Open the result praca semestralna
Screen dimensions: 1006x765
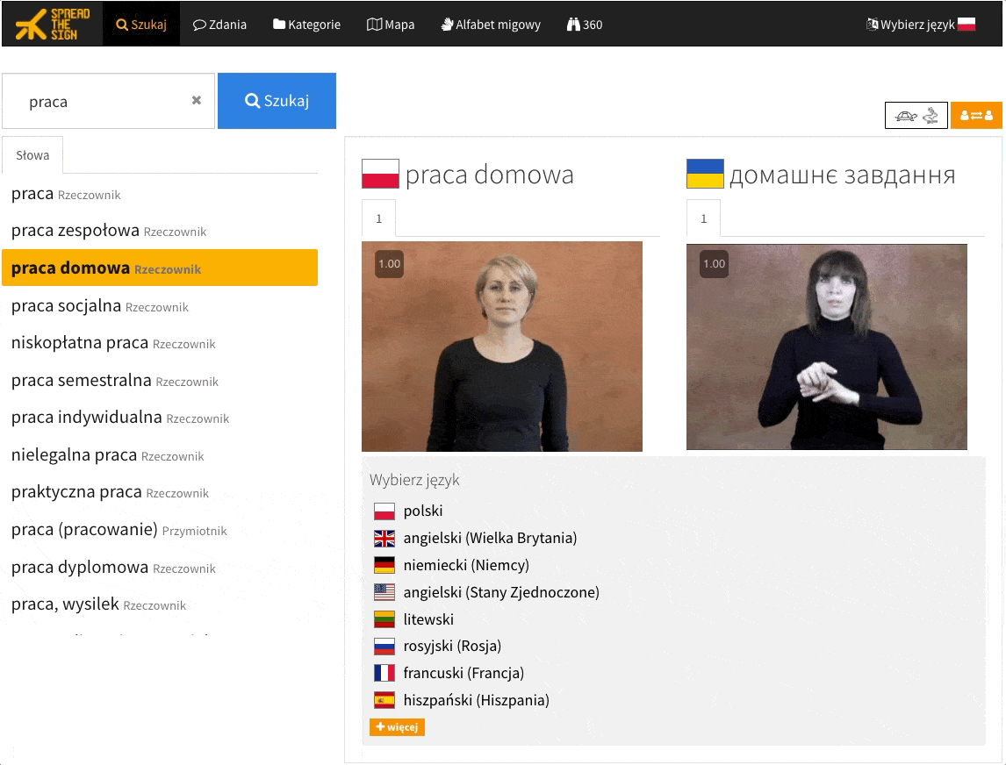click(115, 381)
